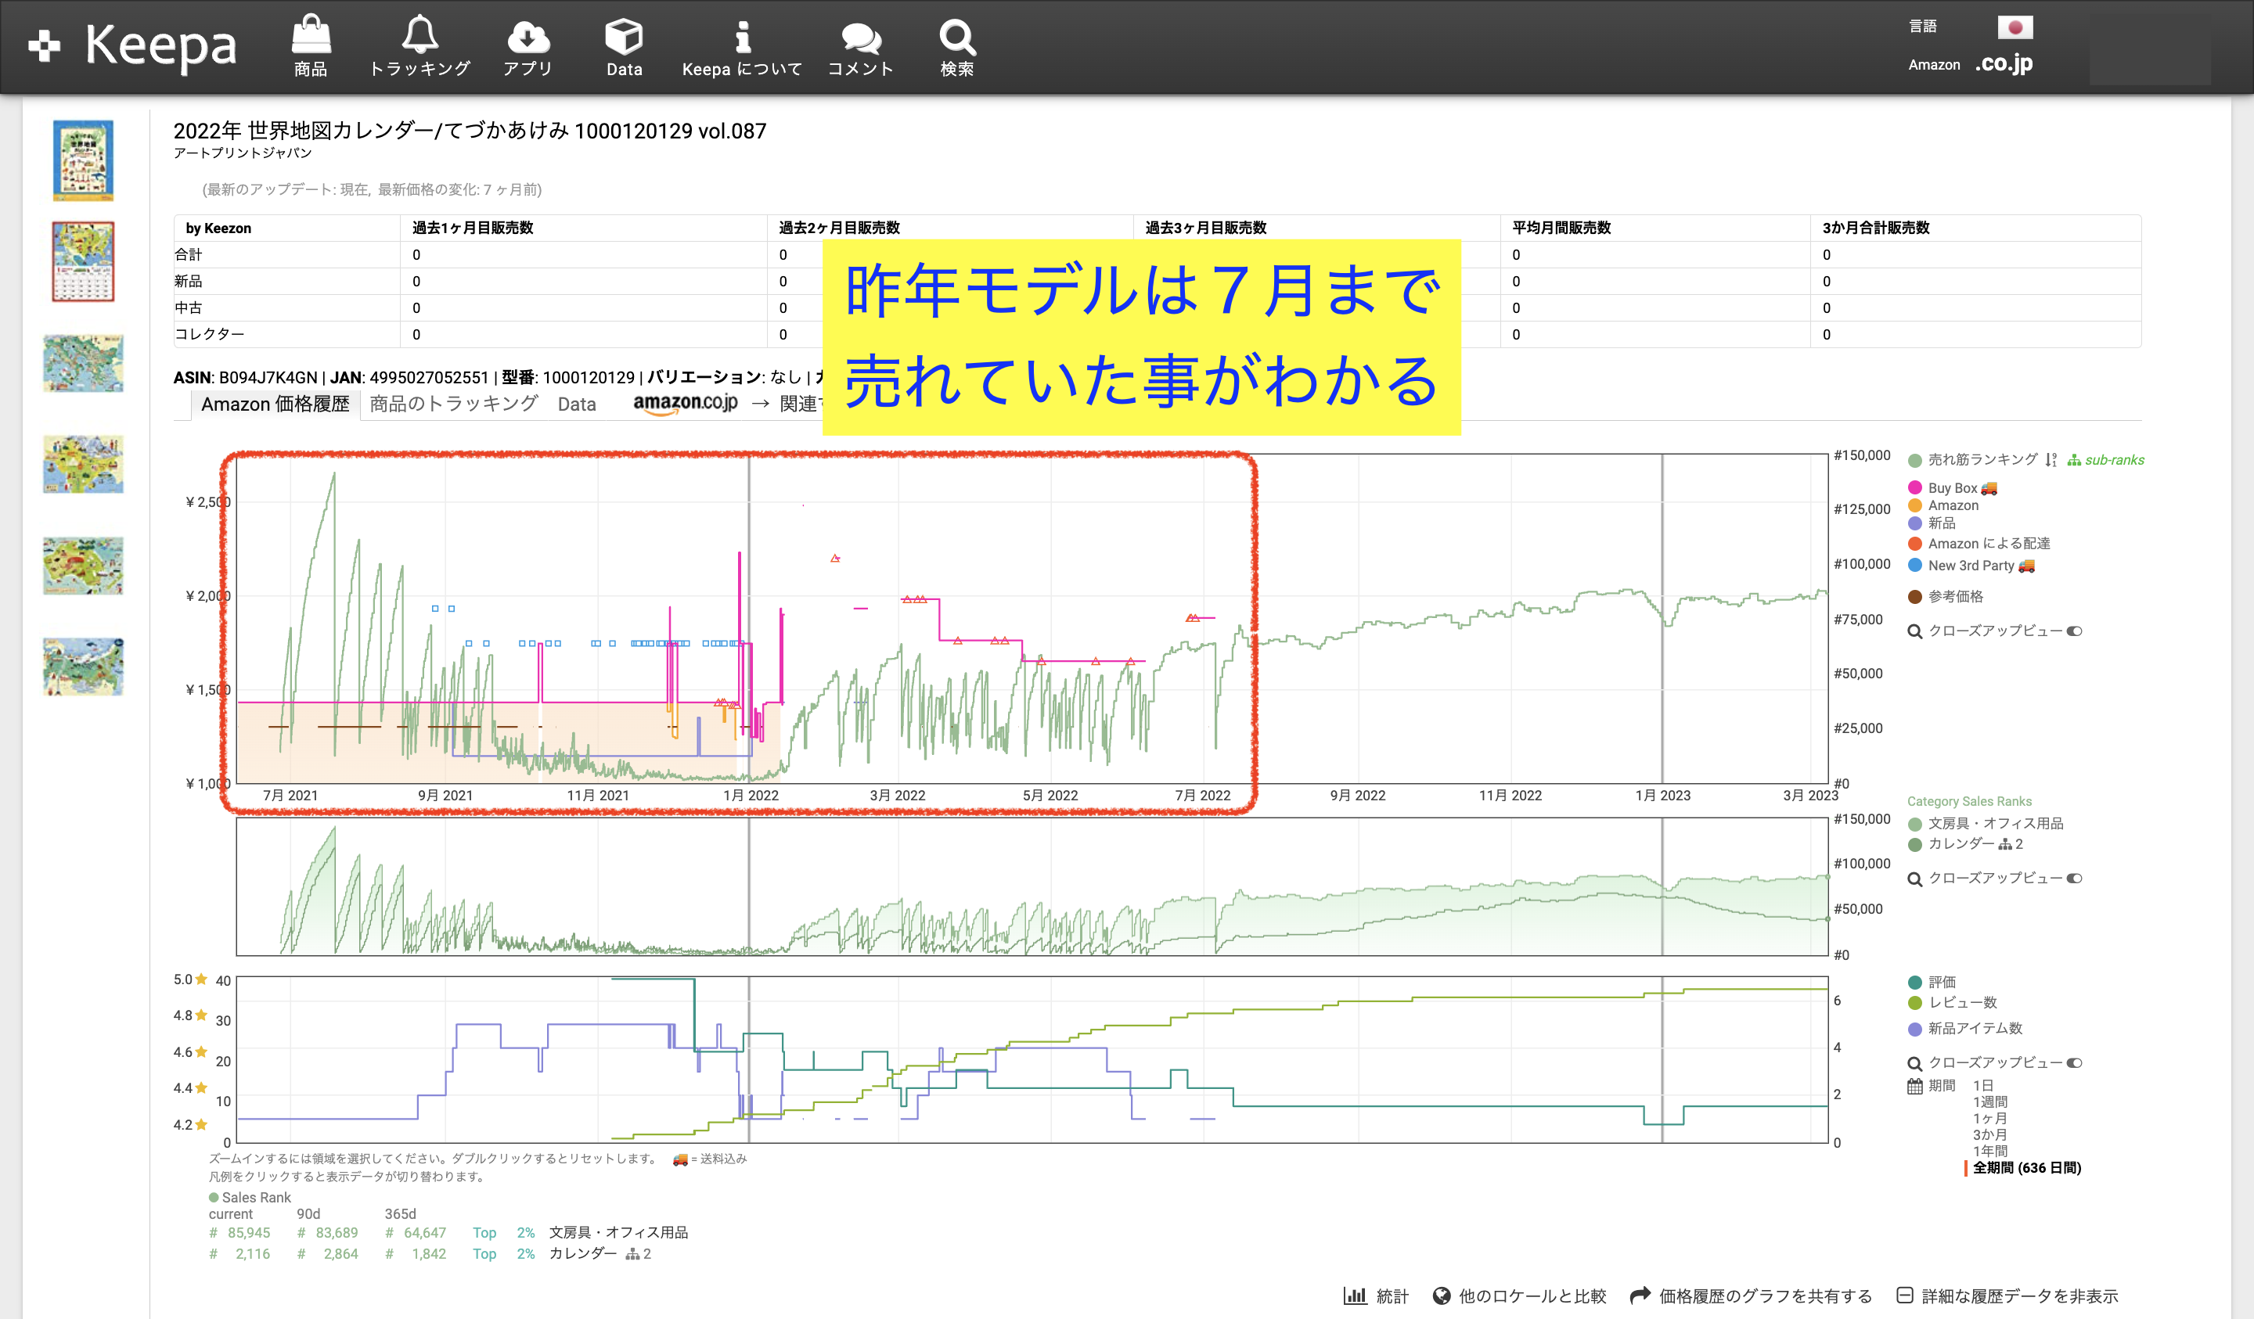Select the first product thumbnail image
Image resolution: width=2254 pixels, height=1319 pixels.
83,161
